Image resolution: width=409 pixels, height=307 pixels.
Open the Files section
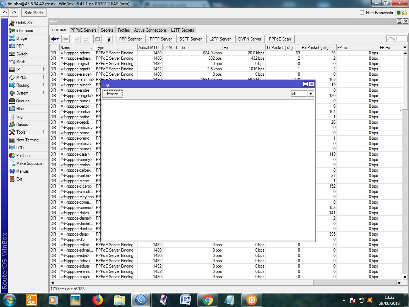coord(20,109)
